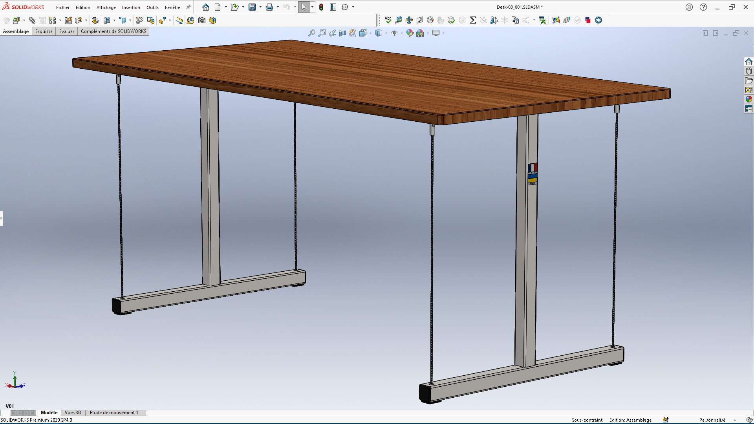This screenshot has height=424, width=754.
Task: Open Appearances color ball in right task pane
Action: pyautogui.click(x=749, y=99)
